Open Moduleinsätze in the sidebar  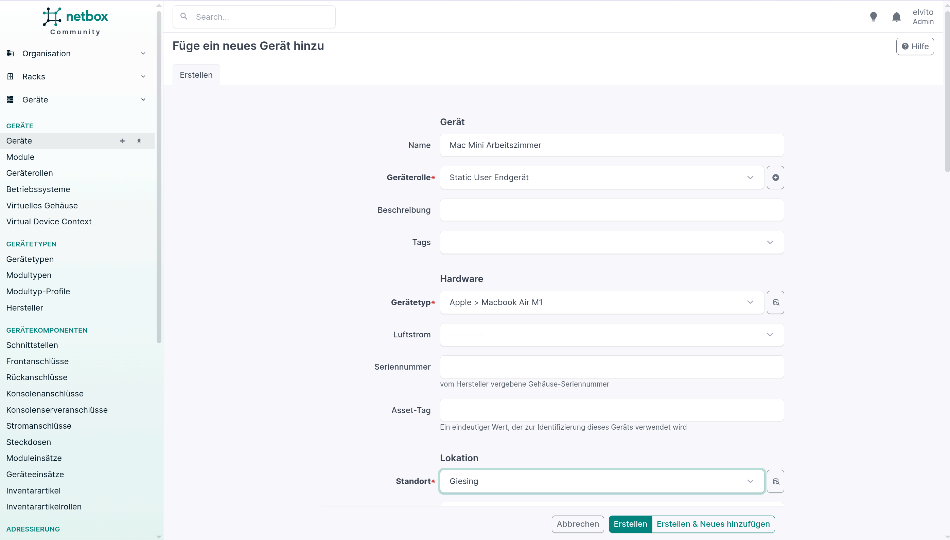tap(34, 458)
